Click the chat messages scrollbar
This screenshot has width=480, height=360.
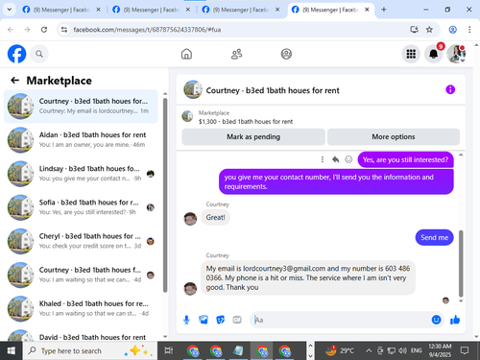click(x=461, y=263)
